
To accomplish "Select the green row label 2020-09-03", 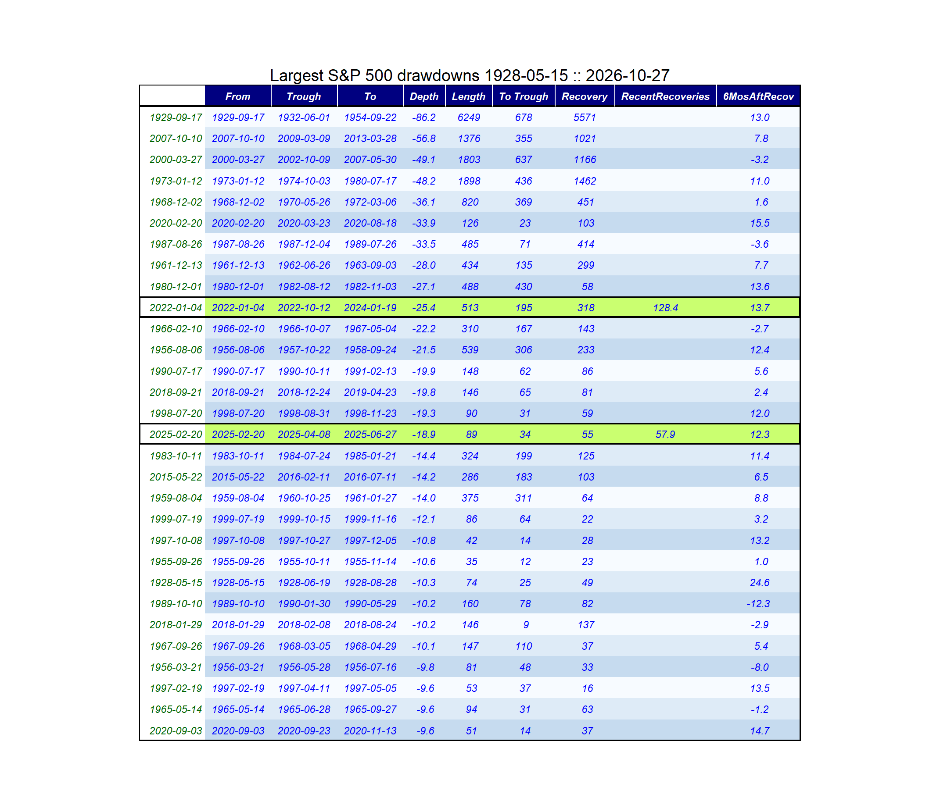I will click(x=176, y=731).
